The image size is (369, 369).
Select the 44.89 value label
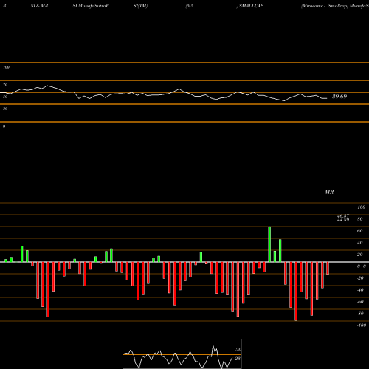(343, 220)
